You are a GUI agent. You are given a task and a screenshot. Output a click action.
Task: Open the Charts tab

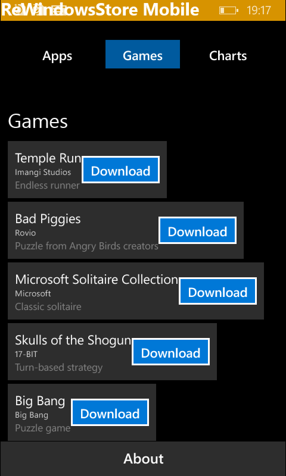pos(228,55)
